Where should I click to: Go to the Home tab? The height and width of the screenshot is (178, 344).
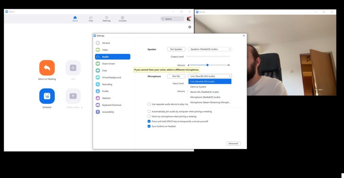(75, 19)
